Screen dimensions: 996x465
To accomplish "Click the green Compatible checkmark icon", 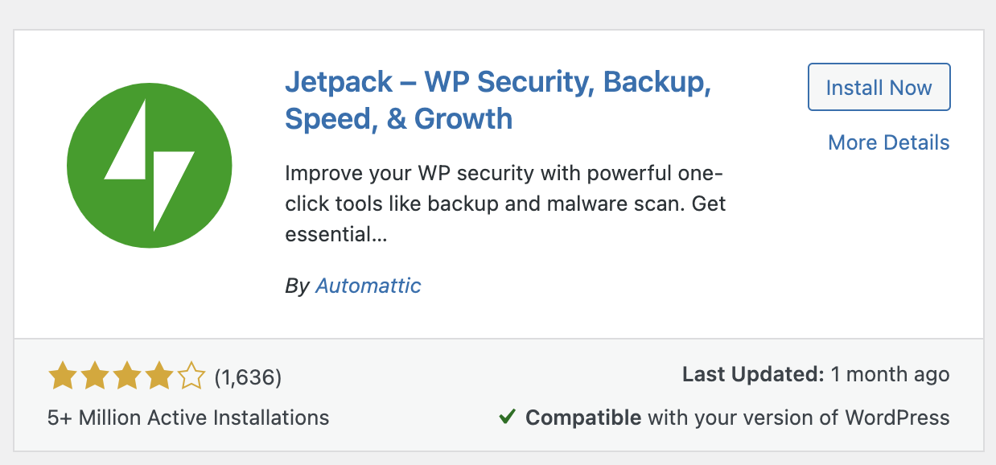I will point(507,417).
